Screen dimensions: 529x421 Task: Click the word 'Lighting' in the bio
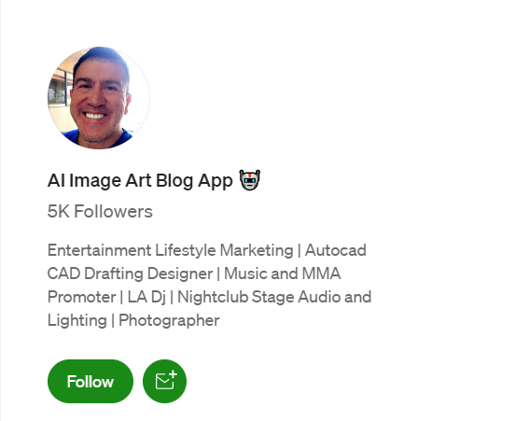tap(77, 320)
